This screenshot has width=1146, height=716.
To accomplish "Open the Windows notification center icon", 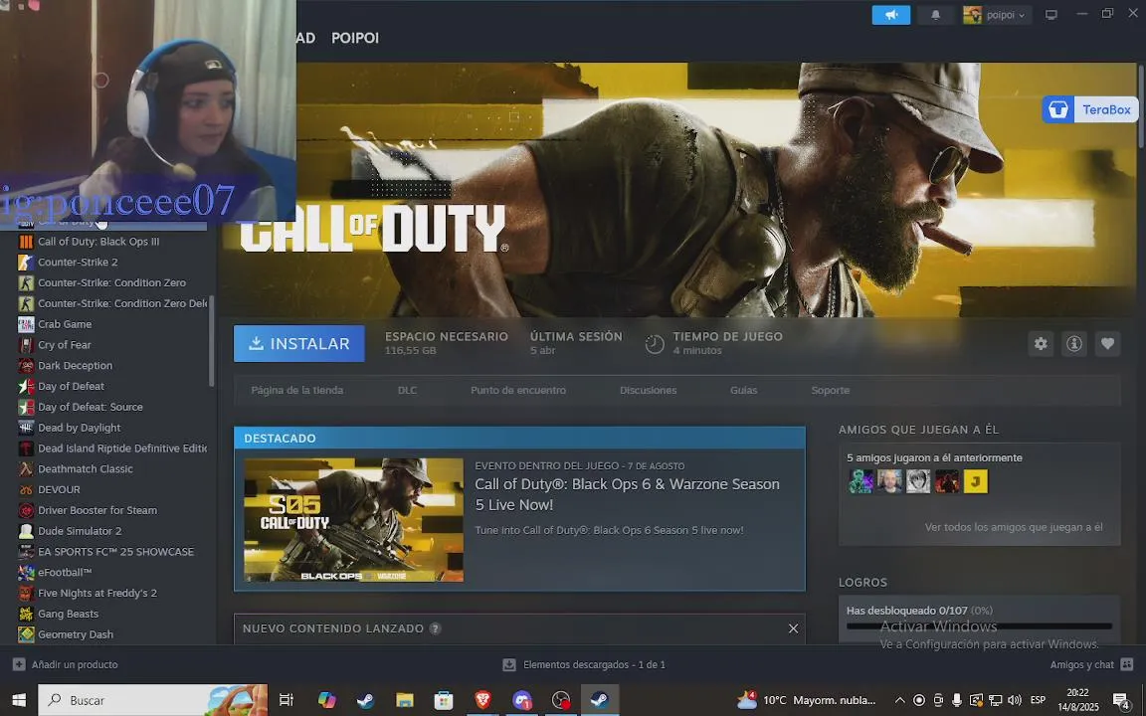I will [1122, 700].
